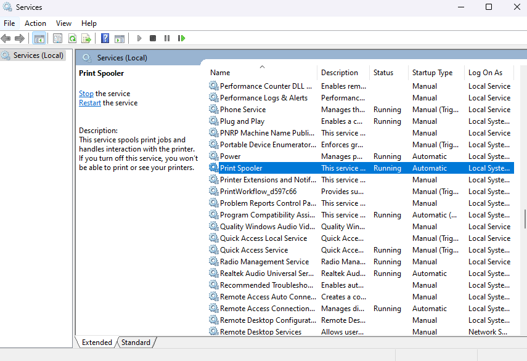Click the gear icon beside Realtek Audio Universal Service

pos(214,274)
